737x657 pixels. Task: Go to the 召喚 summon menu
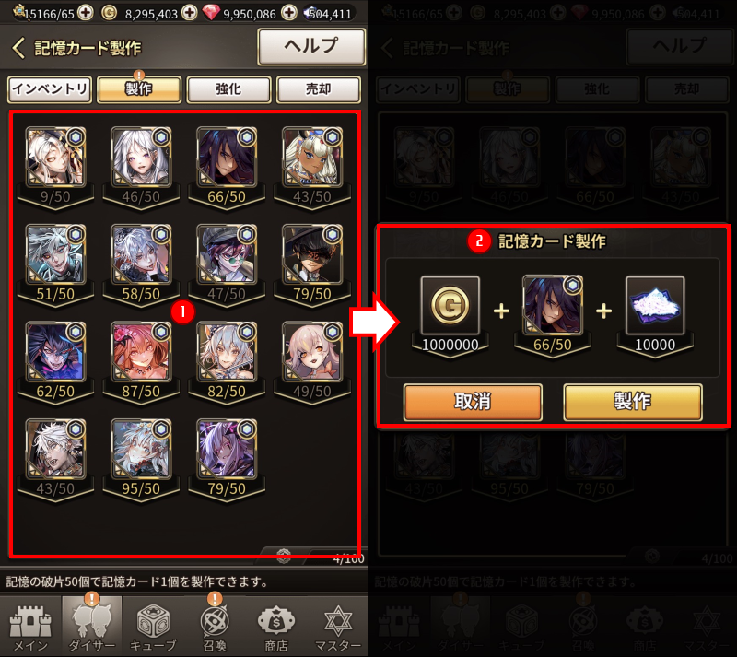click(215, 628)
